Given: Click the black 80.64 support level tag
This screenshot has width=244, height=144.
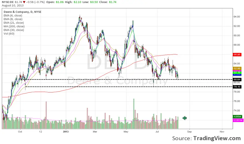Looking at the screenshot, I should (x=237, y=79).
